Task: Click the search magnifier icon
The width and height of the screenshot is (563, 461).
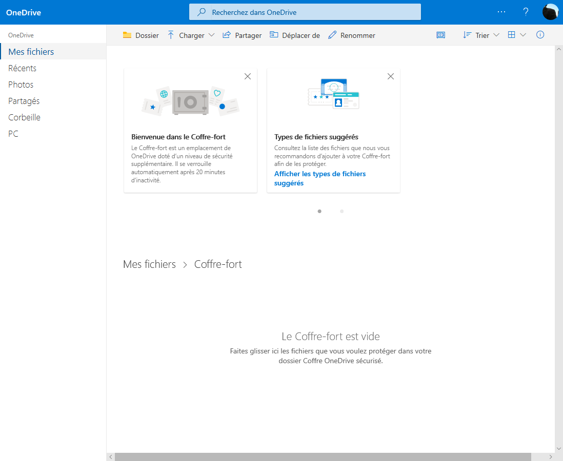Action: [202, 12]
